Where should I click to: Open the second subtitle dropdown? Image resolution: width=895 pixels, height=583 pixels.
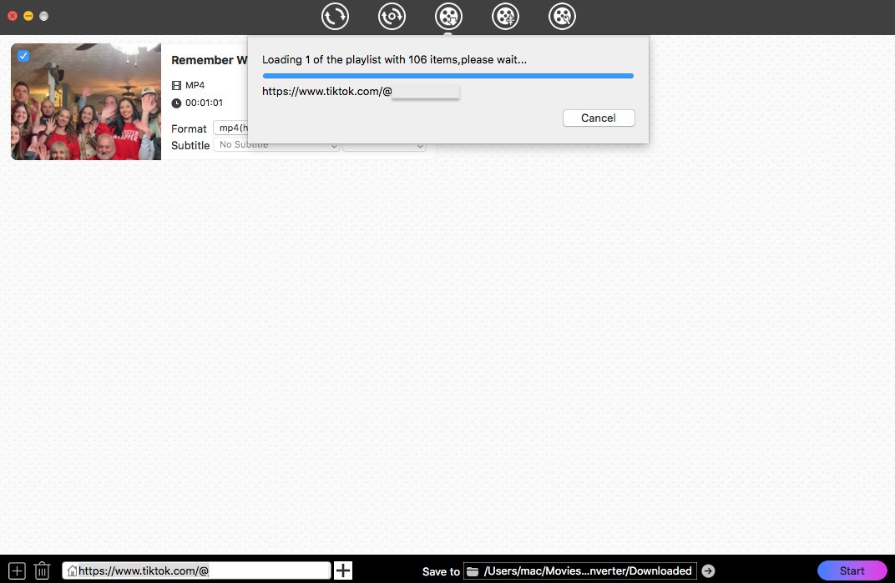(x=384, y=145)
